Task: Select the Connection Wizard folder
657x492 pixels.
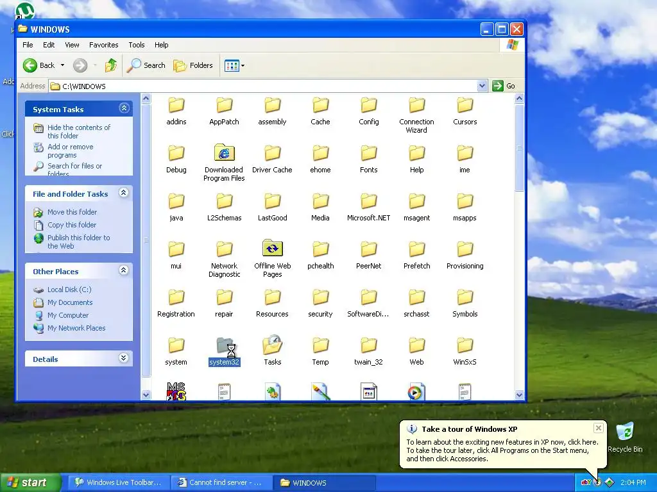Action: point(416,115)
